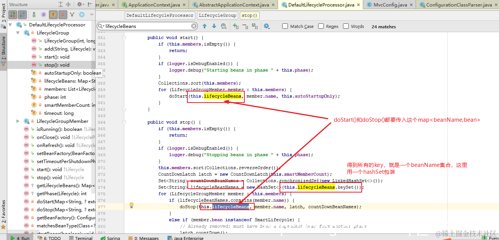The height and width of the screenshot is (240, 499).
Task: Click Expand All icon in Structure header
Action: tap(61, 4)
